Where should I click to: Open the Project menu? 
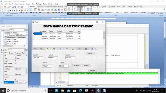coord(28,4)
